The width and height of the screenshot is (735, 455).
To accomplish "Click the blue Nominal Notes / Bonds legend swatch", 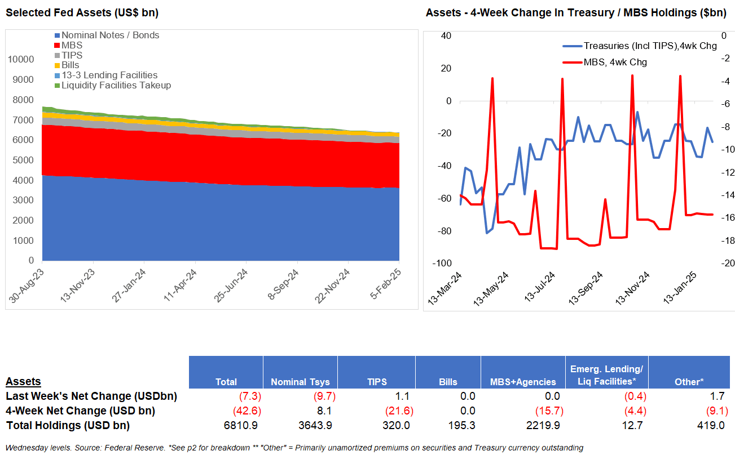I will (57, 35).
